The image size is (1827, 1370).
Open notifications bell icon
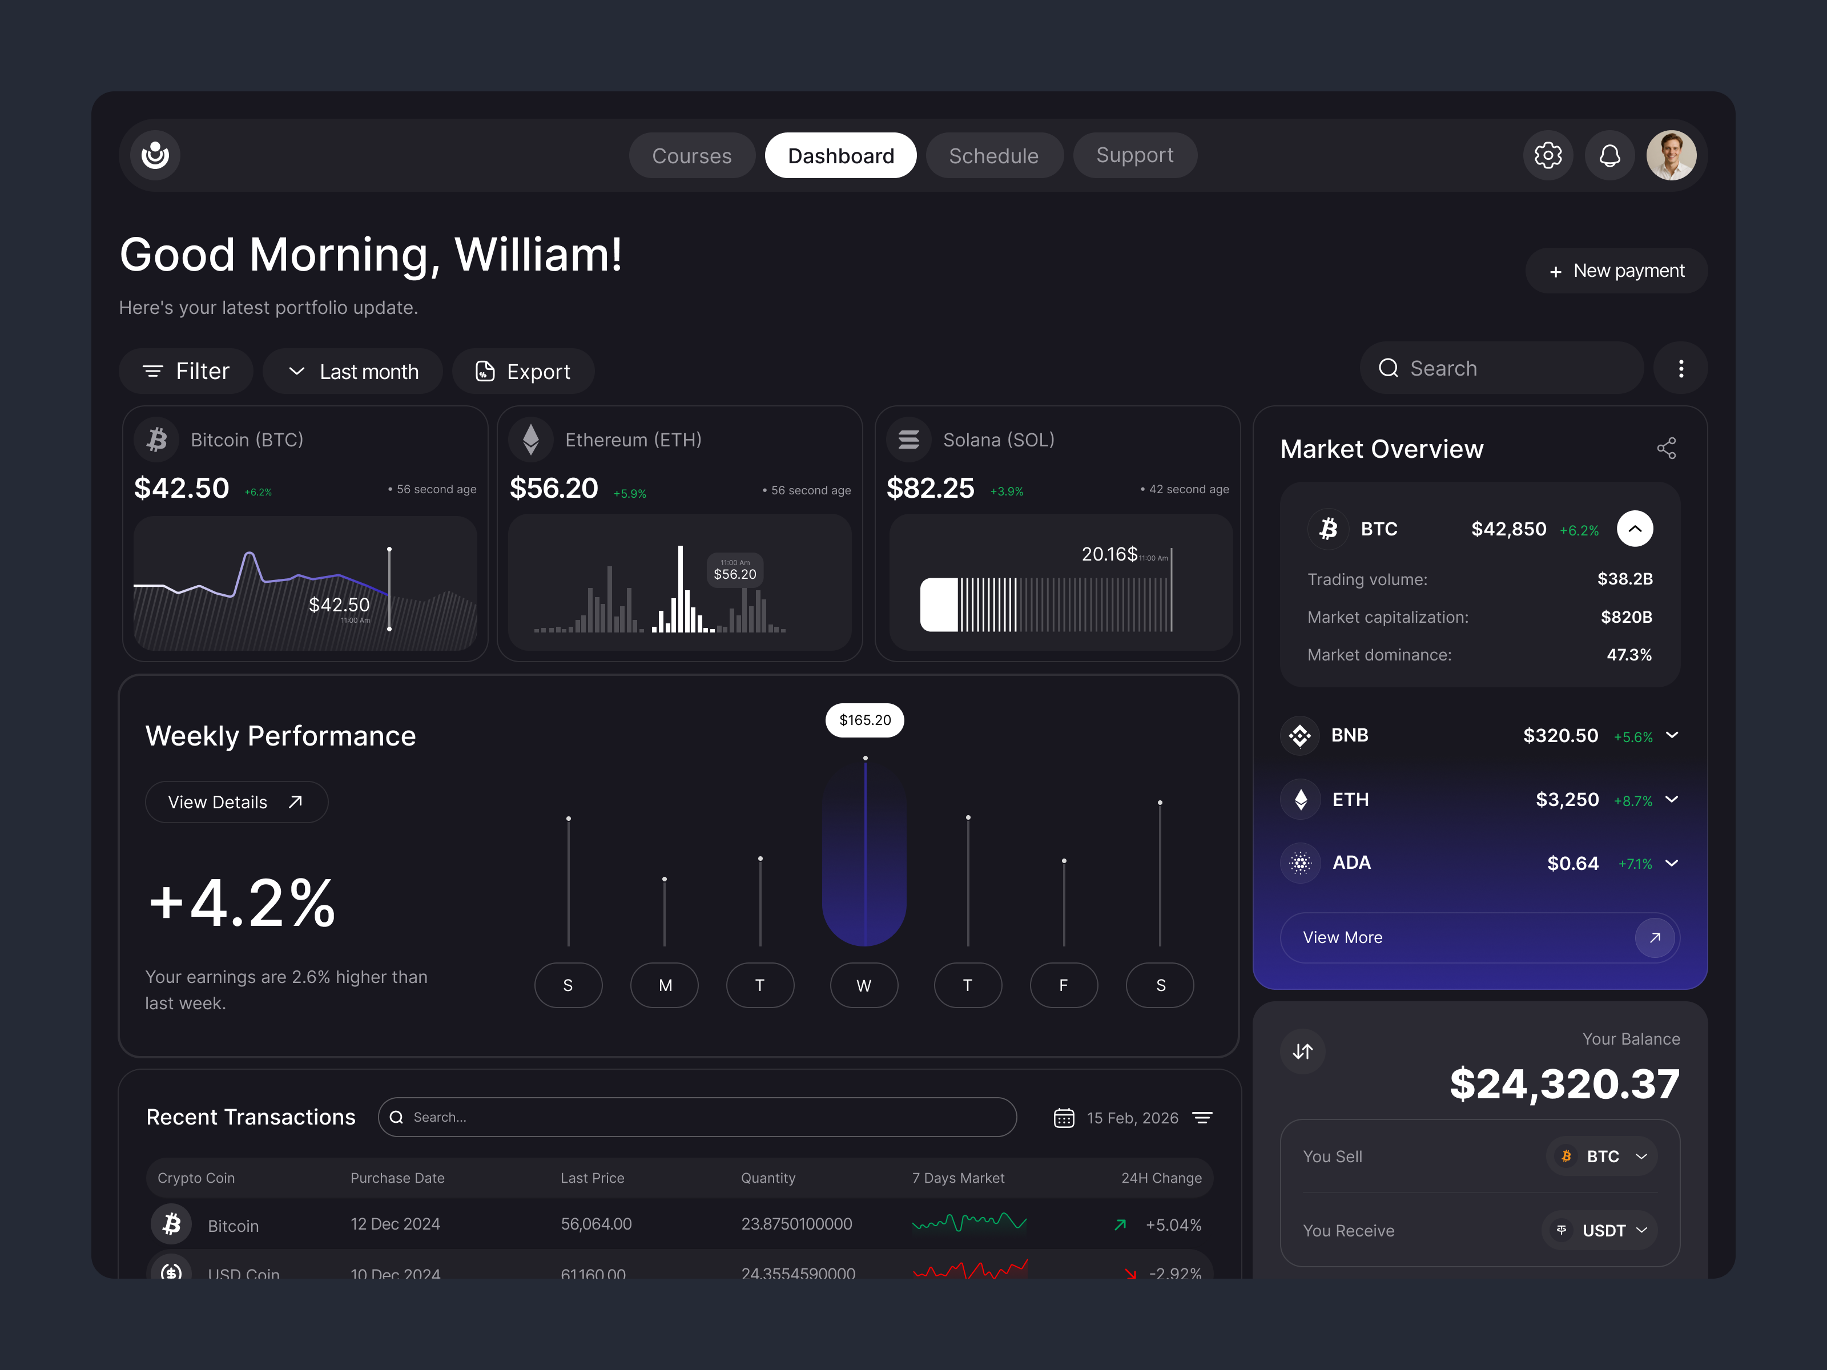(1610, 155)
